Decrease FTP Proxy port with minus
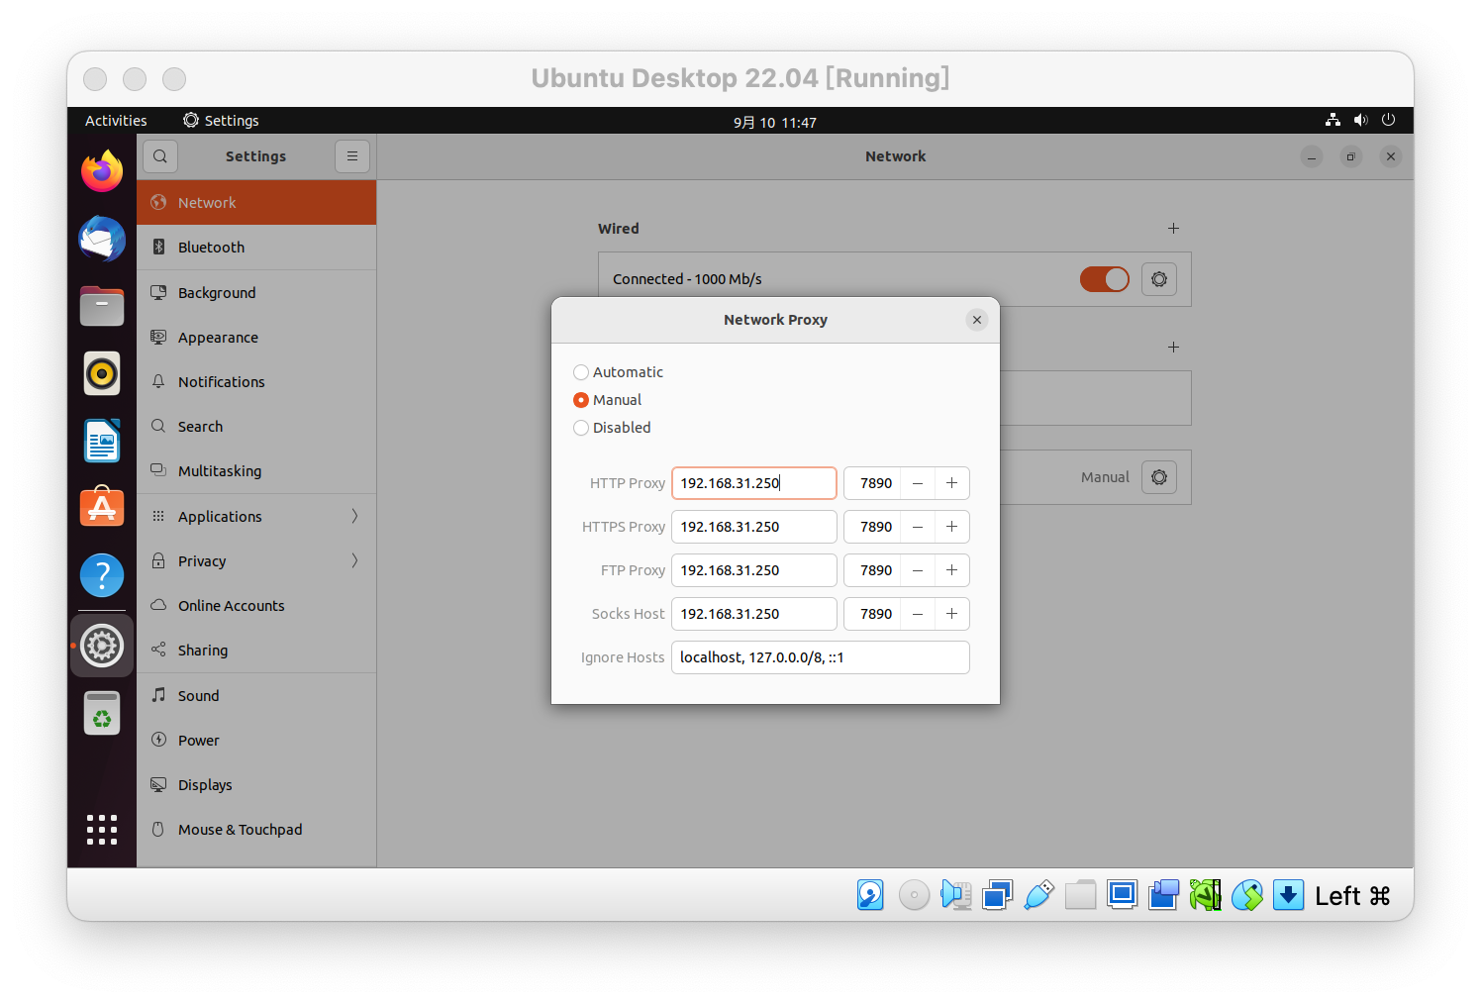This screenshot has width=1481, height=1004. (918, 570)
